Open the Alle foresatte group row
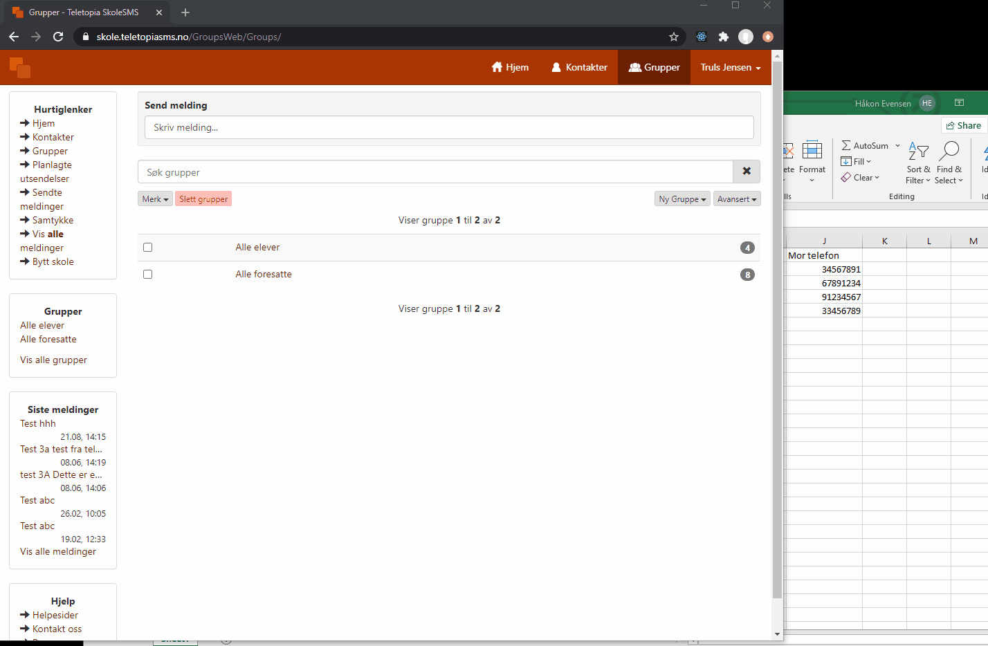Viewport: 988px width, 646px height. coord(448,274)
